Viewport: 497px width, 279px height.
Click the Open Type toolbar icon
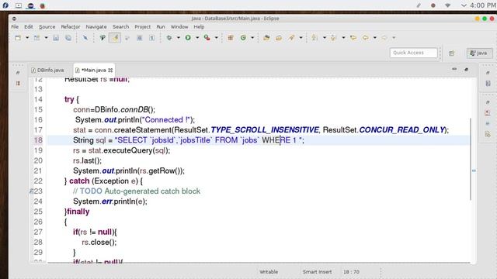click(266, 38)
